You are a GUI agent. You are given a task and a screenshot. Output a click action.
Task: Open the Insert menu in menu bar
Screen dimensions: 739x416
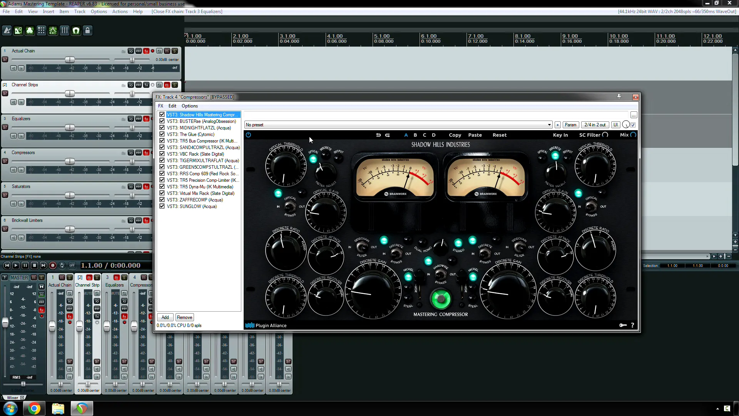(48, 12)
